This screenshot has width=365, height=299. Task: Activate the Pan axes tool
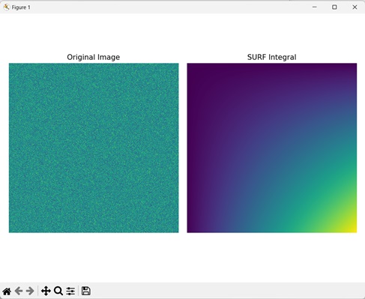pyautogui.click(x=46, y=291)
